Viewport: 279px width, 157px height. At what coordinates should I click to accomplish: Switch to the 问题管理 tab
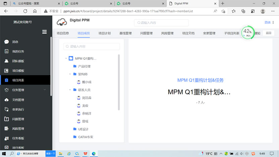click(147, 33)
